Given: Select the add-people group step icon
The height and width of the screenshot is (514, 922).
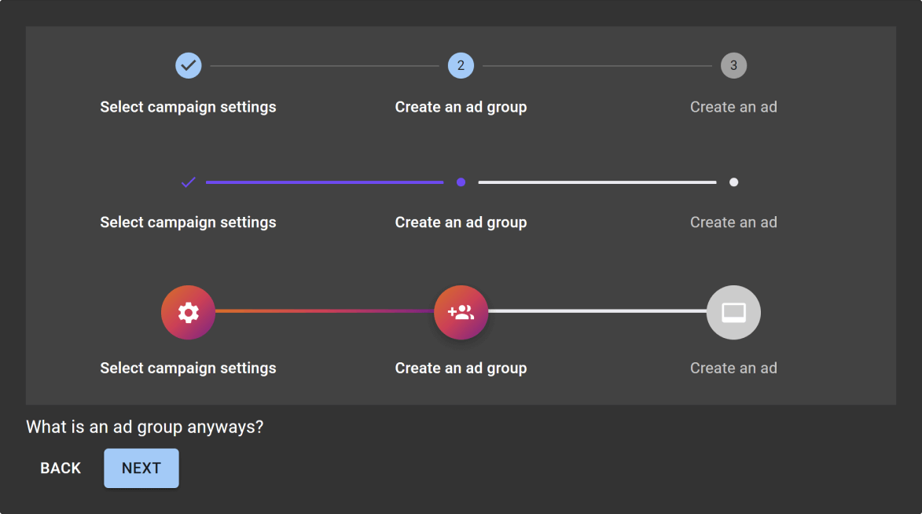Looking at the screenshot, I should pos(461,313).
